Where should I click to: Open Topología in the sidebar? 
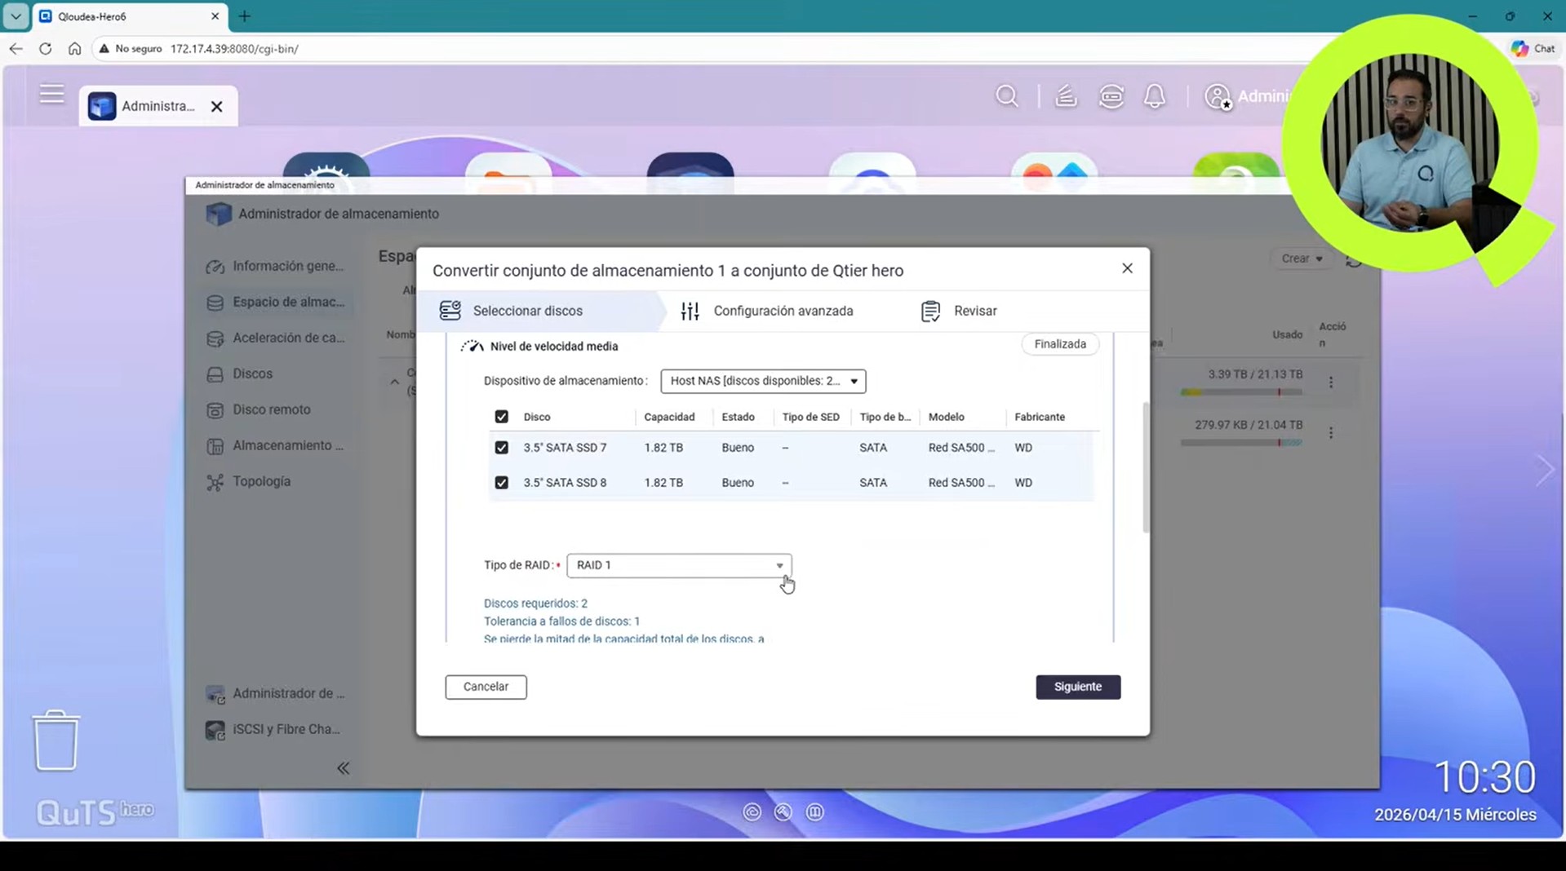tap(261, 481)
